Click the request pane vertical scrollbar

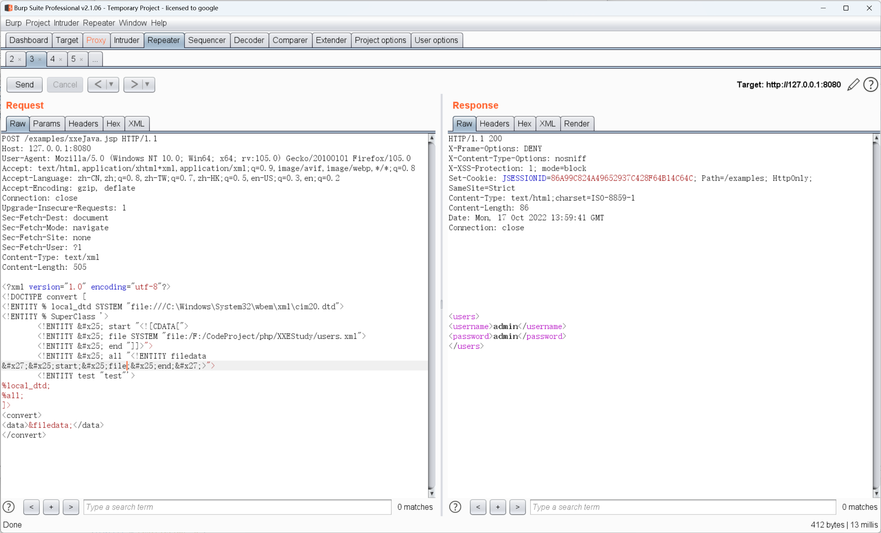[432, 315]
